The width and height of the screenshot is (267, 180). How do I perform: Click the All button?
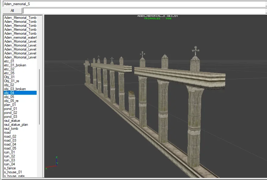coord(13,11)
